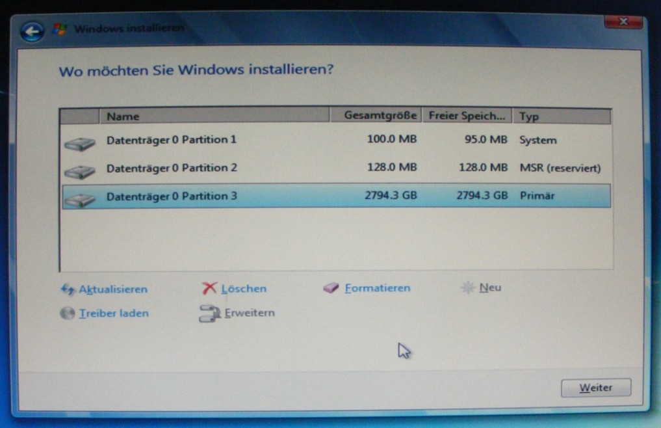Choose the Formatieren link
The height and width of the screenshot is (428, 661).
coord(377,288)
